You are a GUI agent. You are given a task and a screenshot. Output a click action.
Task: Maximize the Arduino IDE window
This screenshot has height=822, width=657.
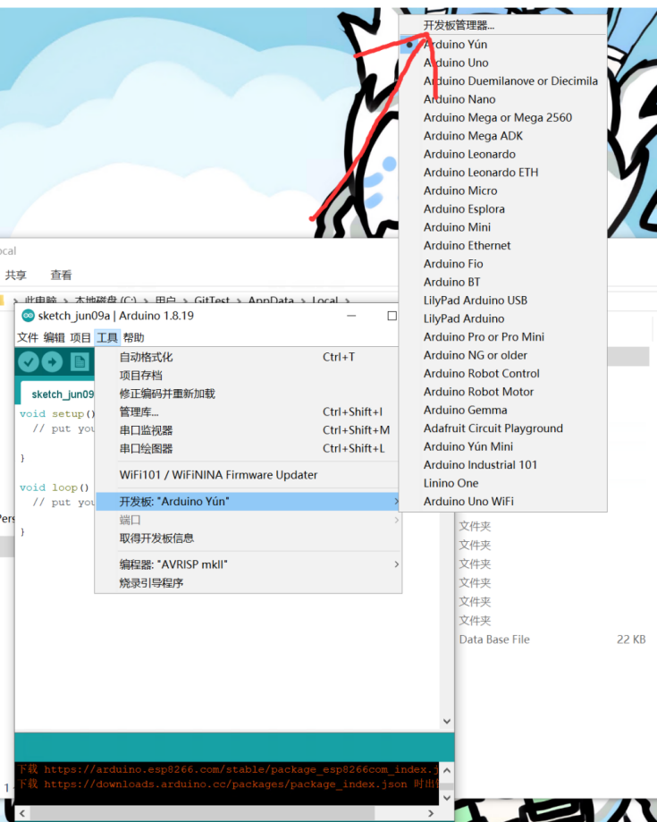coord(392,316)
